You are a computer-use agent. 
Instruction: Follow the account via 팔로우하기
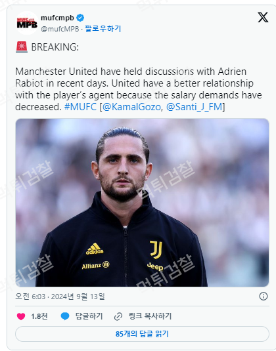pos(103,29)
